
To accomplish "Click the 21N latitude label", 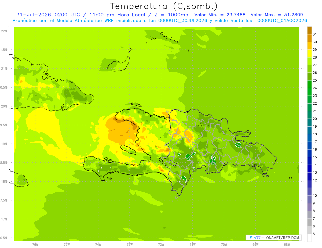I will click(5, 69).
